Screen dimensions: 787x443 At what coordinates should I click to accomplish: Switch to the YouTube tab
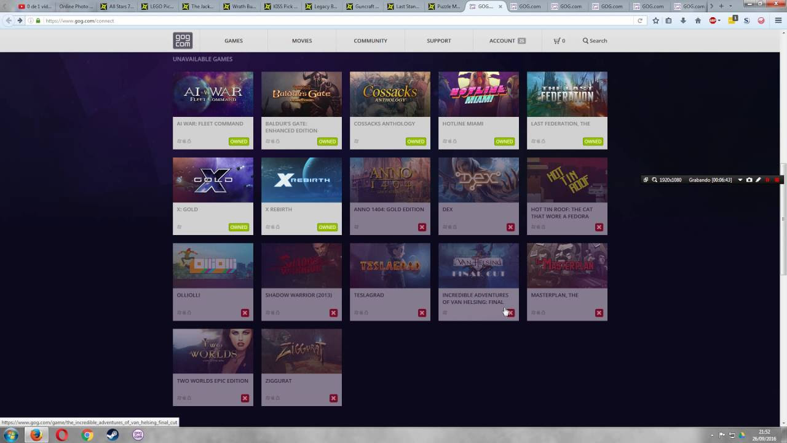[x=35, y=6]
